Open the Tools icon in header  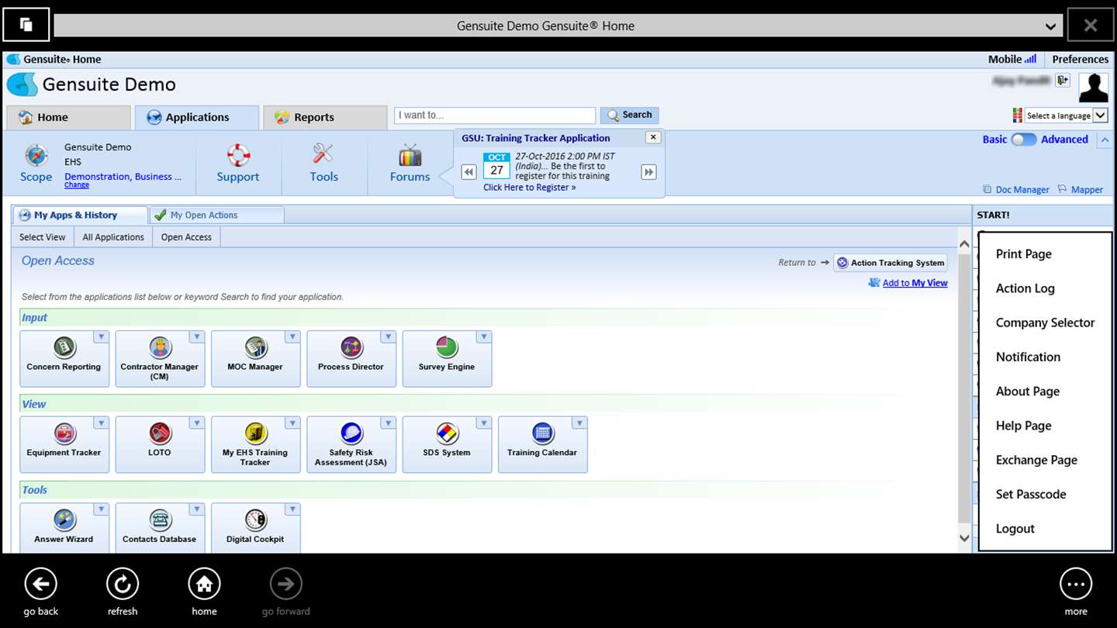[x=323, y=154]
